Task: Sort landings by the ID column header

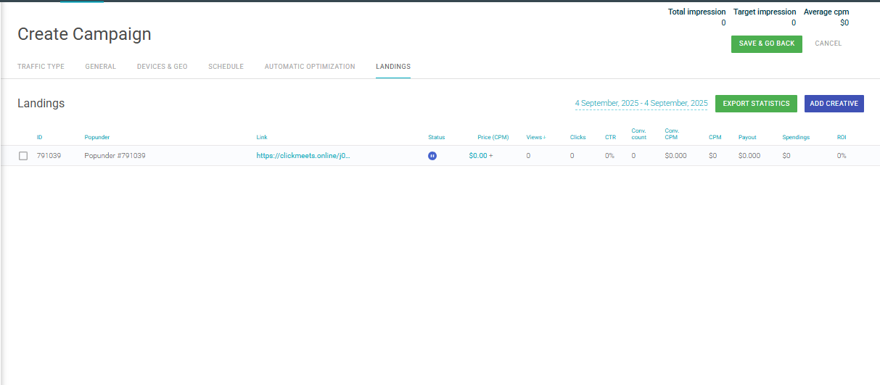Action: 40,137
